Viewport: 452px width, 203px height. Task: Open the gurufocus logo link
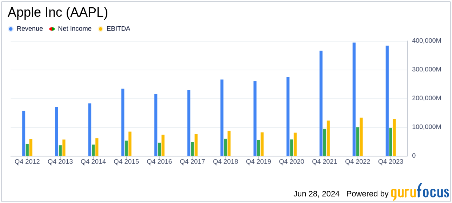click(x=420, y=192)
